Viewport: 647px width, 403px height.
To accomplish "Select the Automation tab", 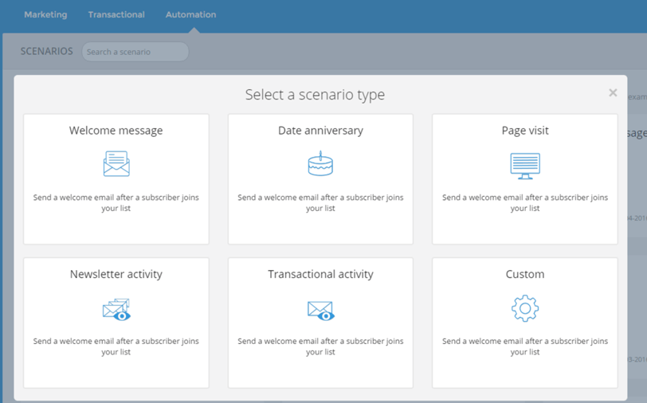I will click(x=190, y=14).
